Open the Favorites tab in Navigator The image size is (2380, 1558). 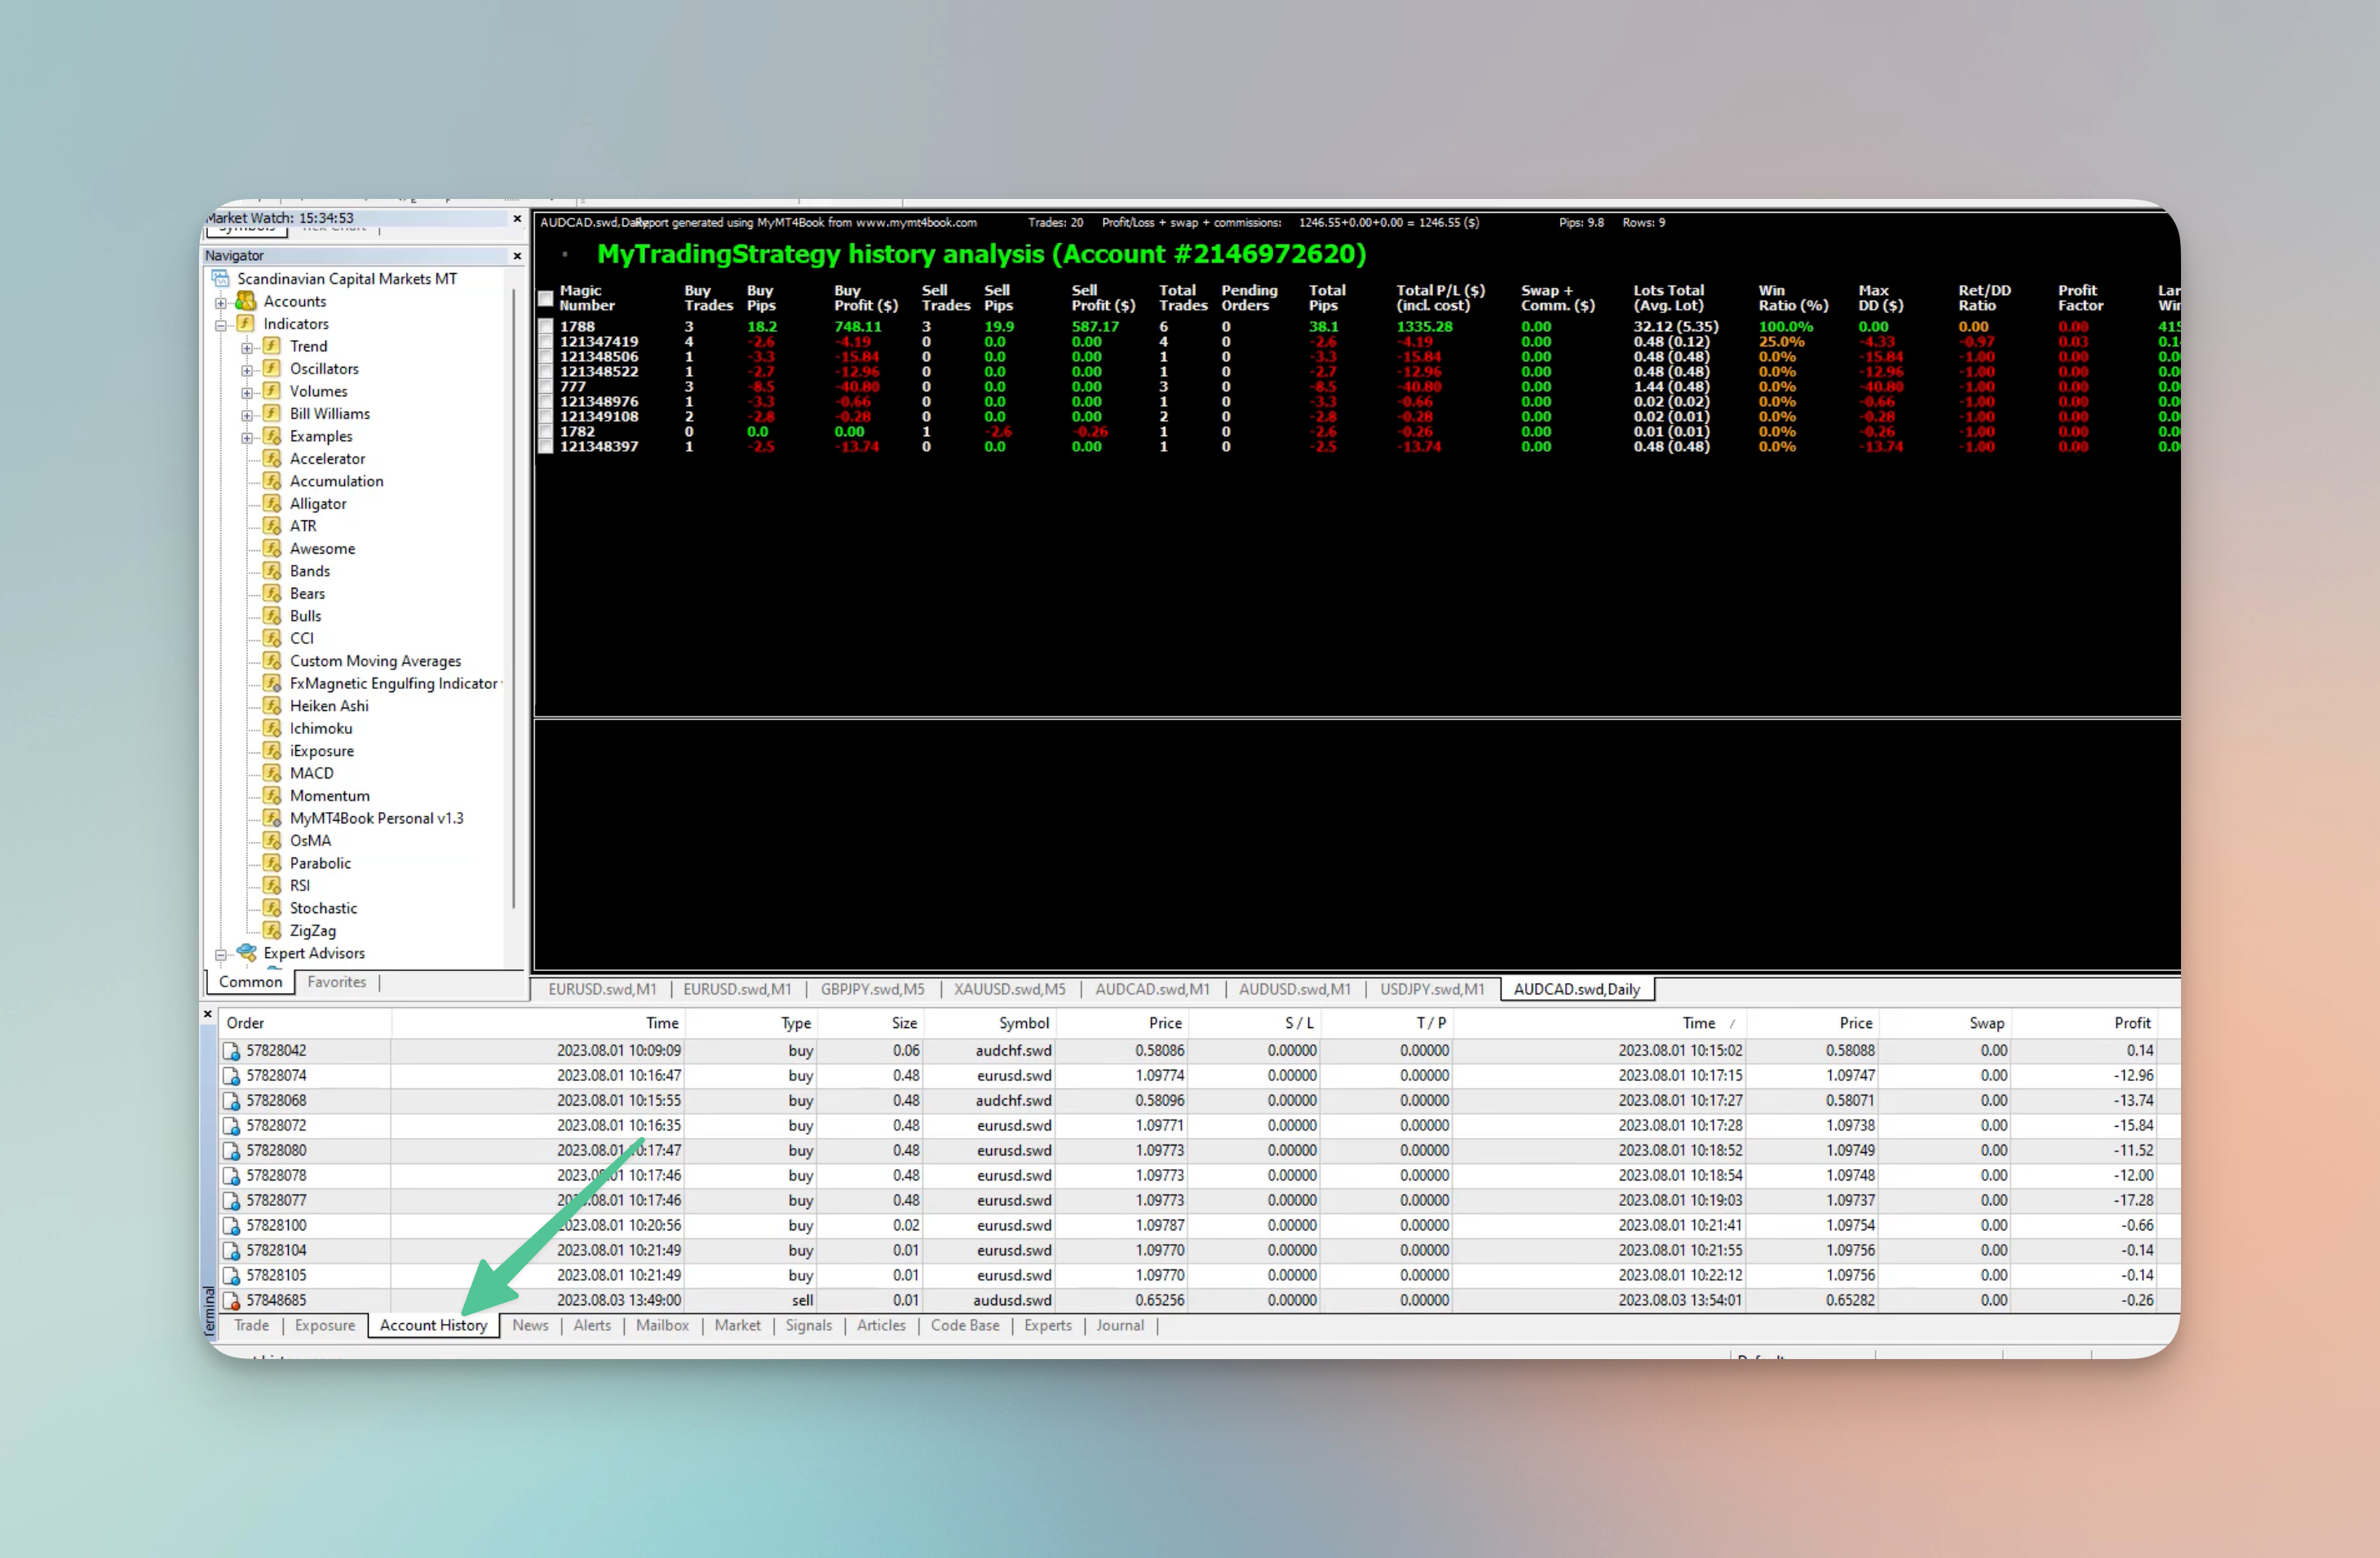click(336, 982)
